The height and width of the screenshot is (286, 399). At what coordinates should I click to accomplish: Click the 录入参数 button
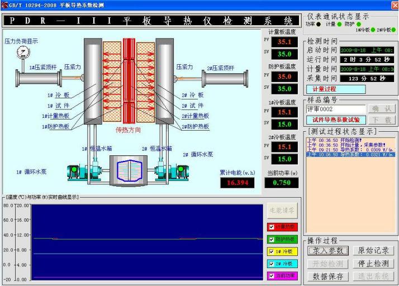(x=329, y=251)
